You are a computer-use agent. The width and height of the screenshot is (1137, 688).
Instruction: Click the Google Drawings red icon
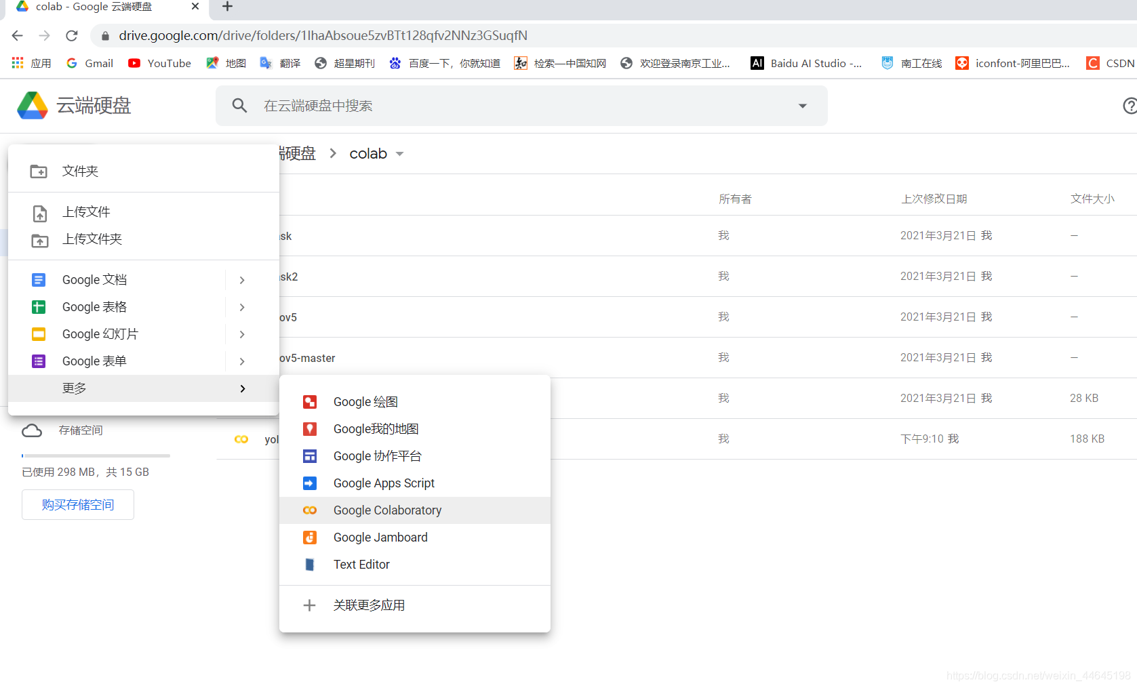[310, 402]
